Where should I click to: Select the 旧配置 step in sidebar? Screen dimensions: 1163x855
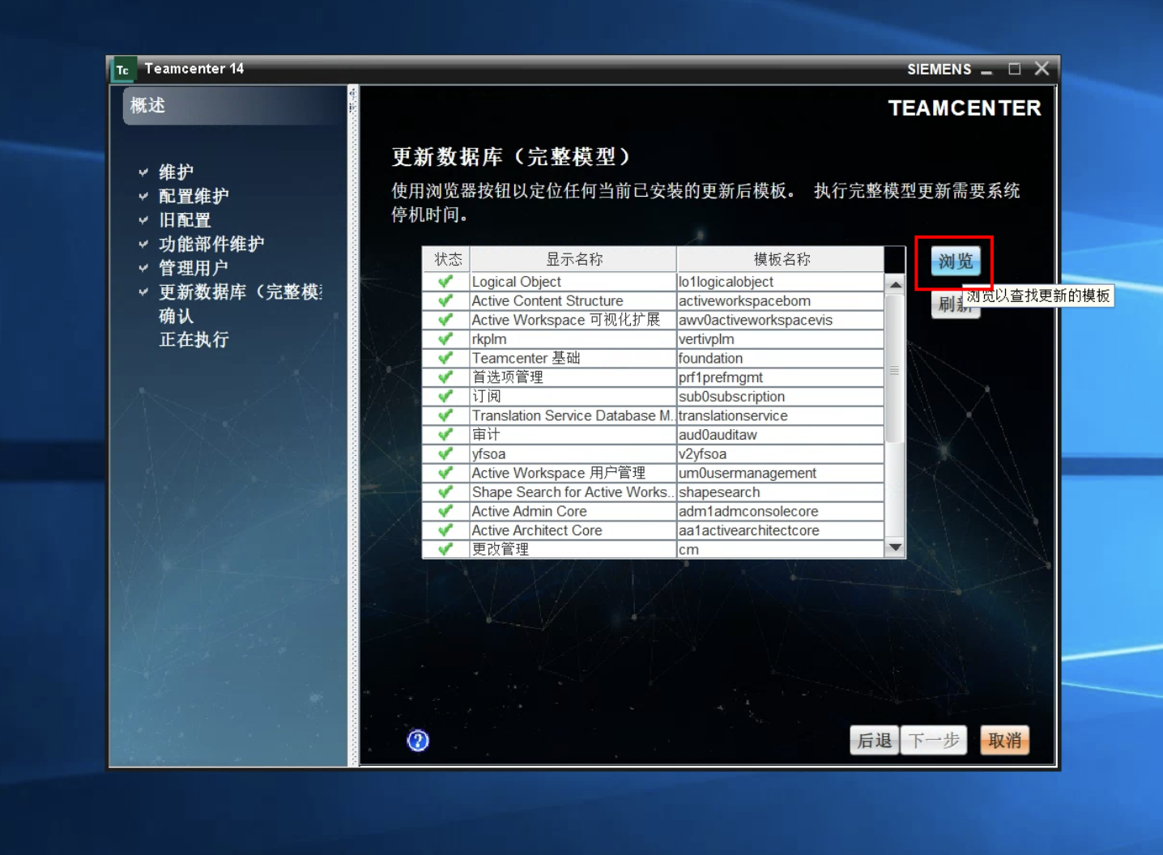185,220
